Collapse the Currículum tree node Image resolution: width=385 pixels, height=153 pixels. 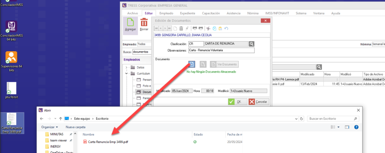127,74
